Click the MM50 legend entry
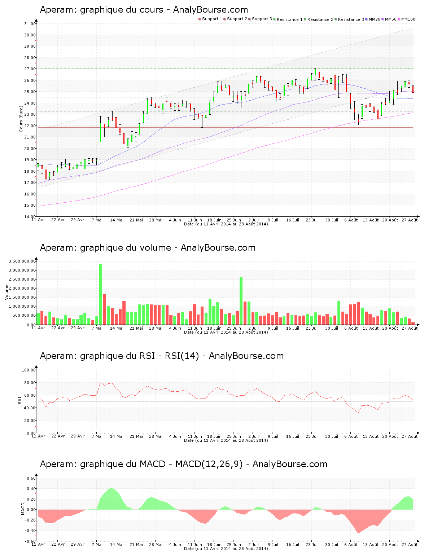433x559 pixels. pyautogui.click(x=389, y=19)
